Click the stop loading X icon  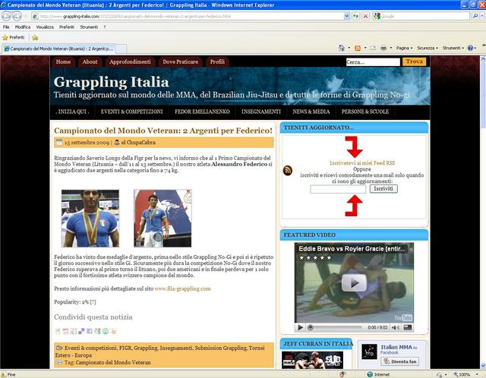click(x=366, y=15)
